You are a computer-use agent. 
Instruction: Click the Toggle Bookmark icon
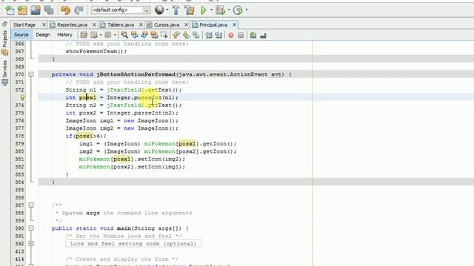click(x=196, y=35)
